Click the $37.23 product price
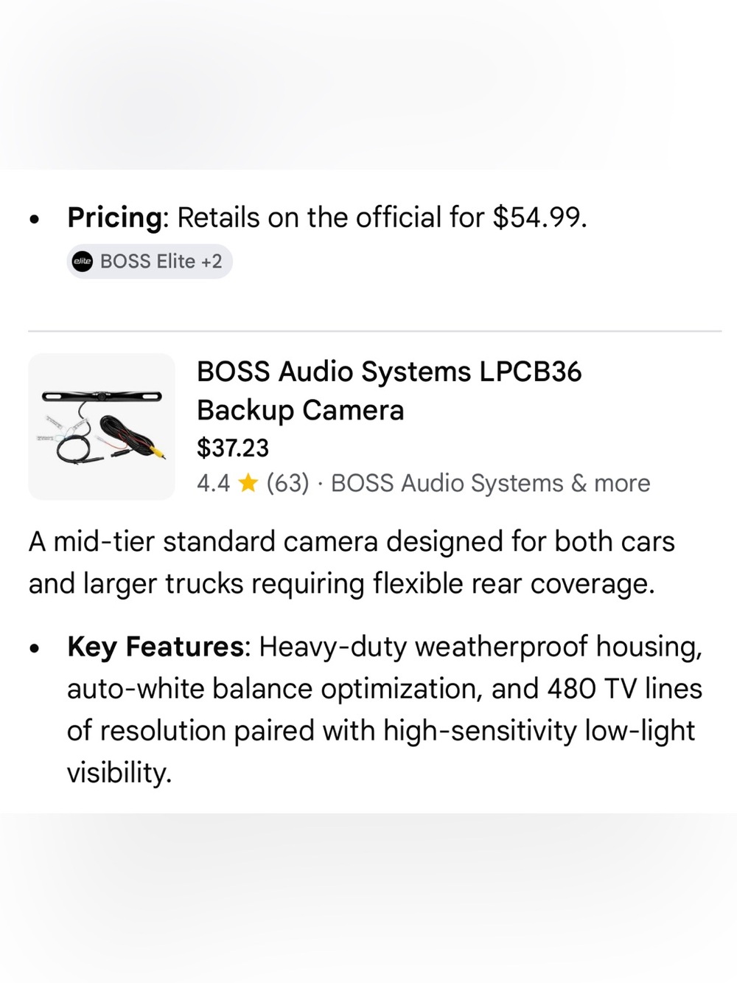The image size is (737, 983). [x=233, y=448]
